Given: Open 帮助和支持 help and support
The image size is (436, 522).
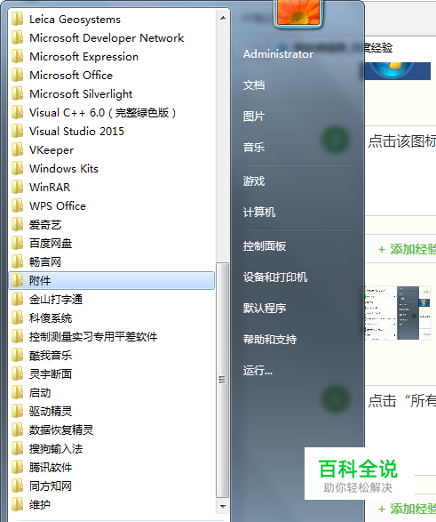Looking at the screenshot, I should tap(270, 339).
